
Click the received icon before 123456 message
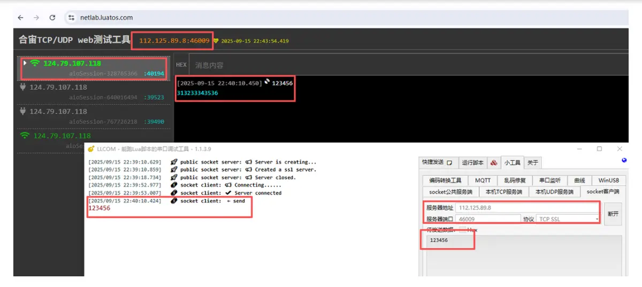pos(267,82)
